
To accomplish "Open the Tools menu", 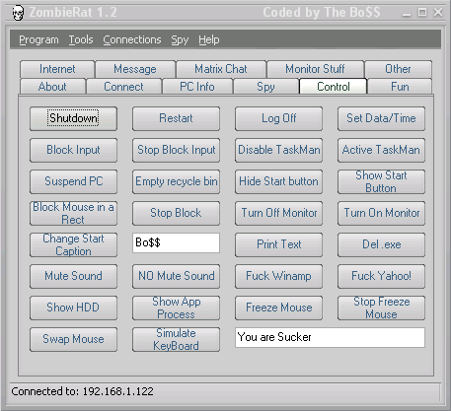I will click(x=81, y=39).
